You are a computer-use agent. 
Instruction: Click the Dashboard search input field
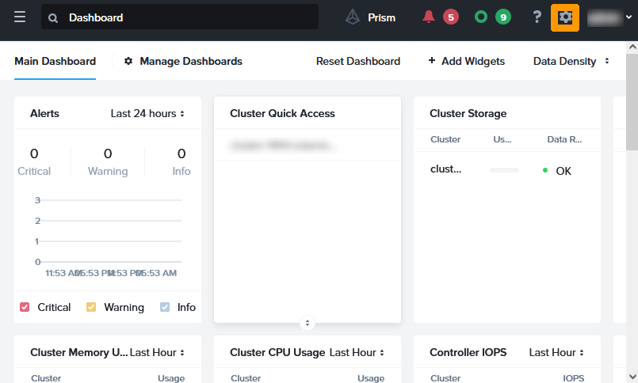190,17
